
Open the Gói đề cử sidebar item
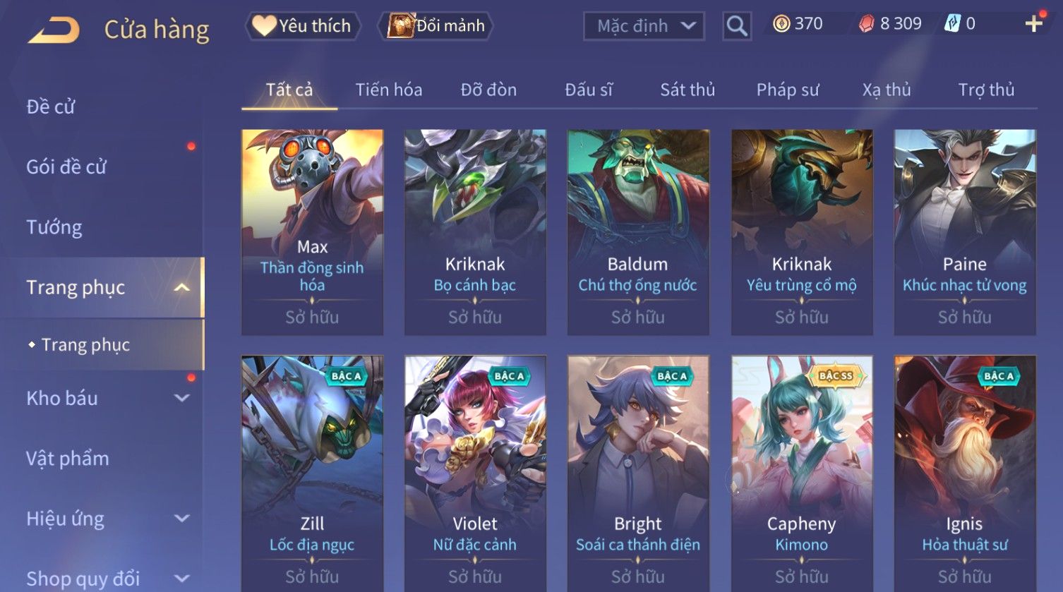pos(66,167)
